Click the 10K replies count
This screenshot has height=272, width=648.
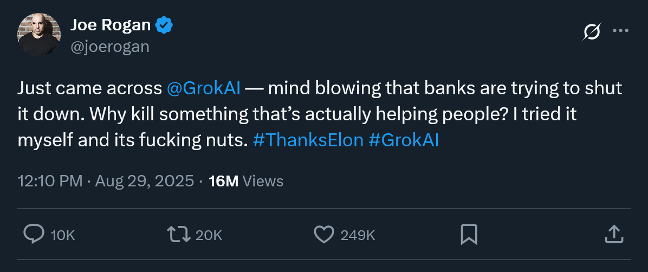[62, 235]
